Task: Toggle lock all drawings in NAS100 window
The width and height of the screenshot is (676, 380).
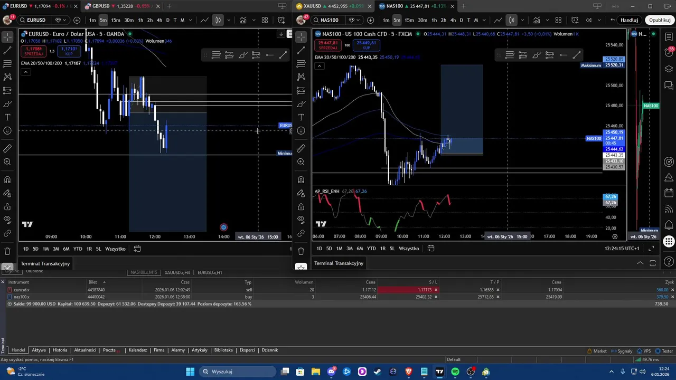Action: click(x=301, y=207)
